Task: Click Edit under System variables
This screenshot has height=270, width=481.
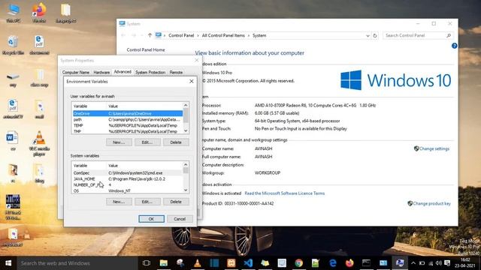Action: tap(147, 202)
